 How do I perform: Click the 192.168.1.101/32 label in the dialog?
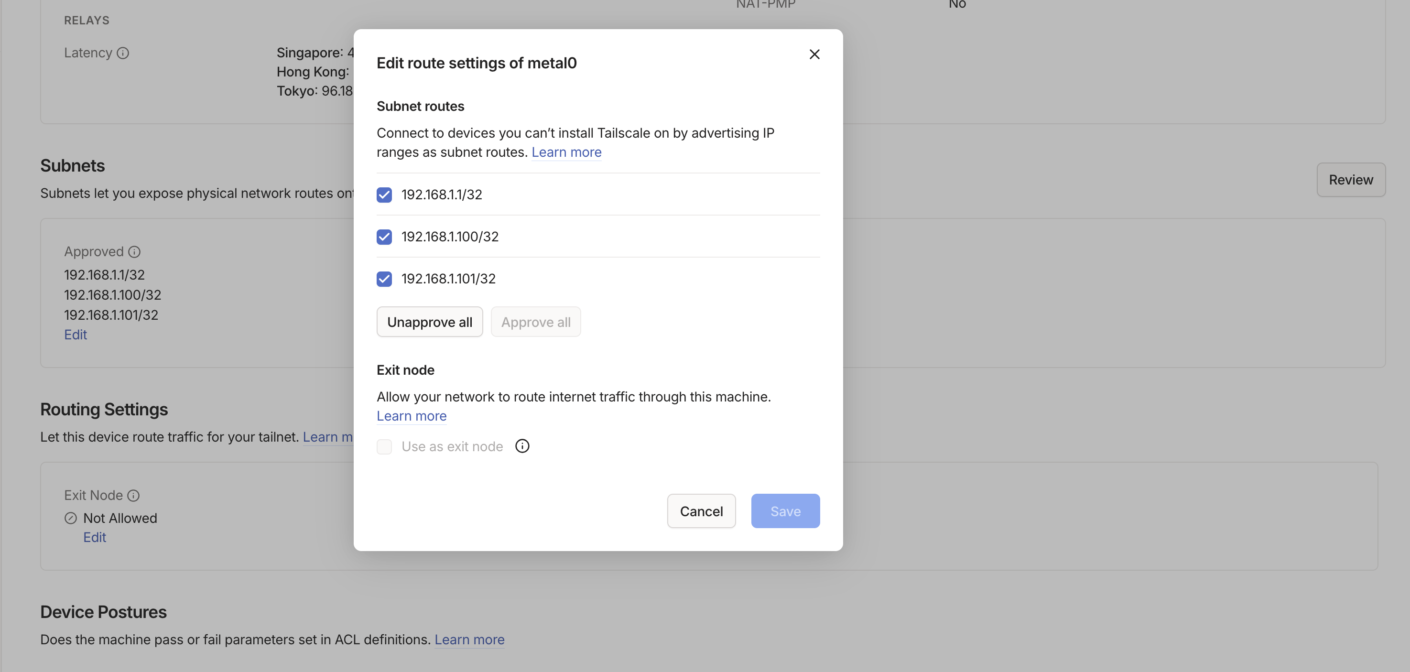click(x=449, y=279)
